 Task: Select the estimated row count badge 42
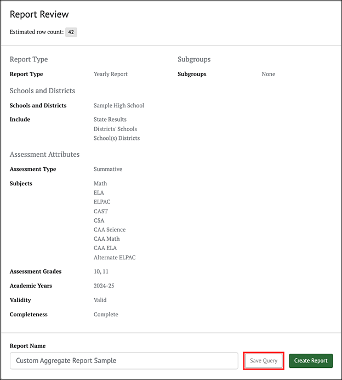(x=71, y=32)
